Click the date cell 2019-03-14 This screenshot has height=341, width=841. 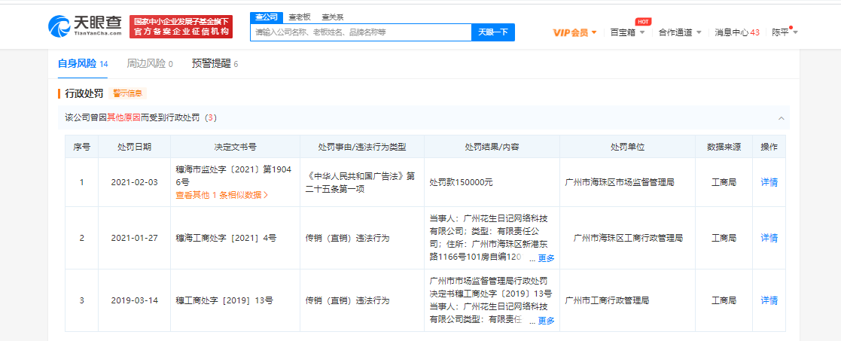(135, 300)
